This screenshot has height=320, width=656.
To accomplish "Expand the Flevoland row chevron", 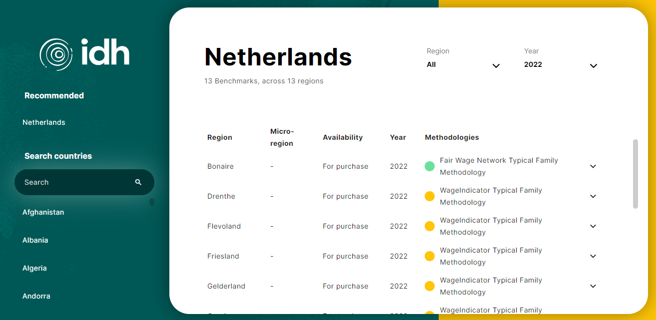I will [x=593, y=226].
